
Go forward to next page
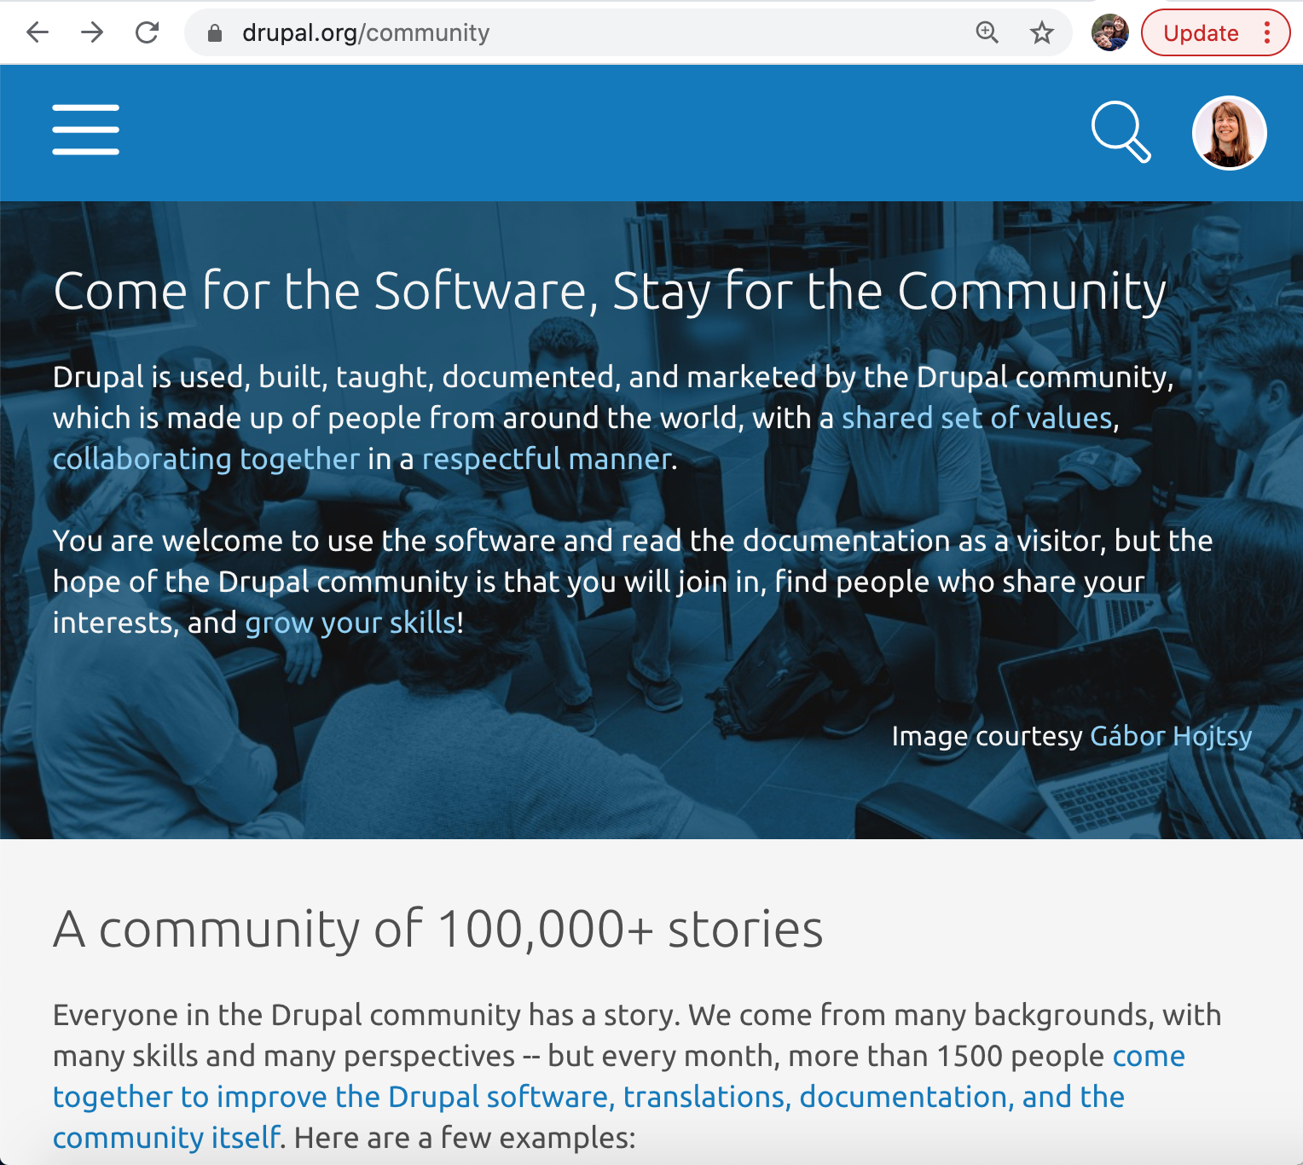coord(92,32)
